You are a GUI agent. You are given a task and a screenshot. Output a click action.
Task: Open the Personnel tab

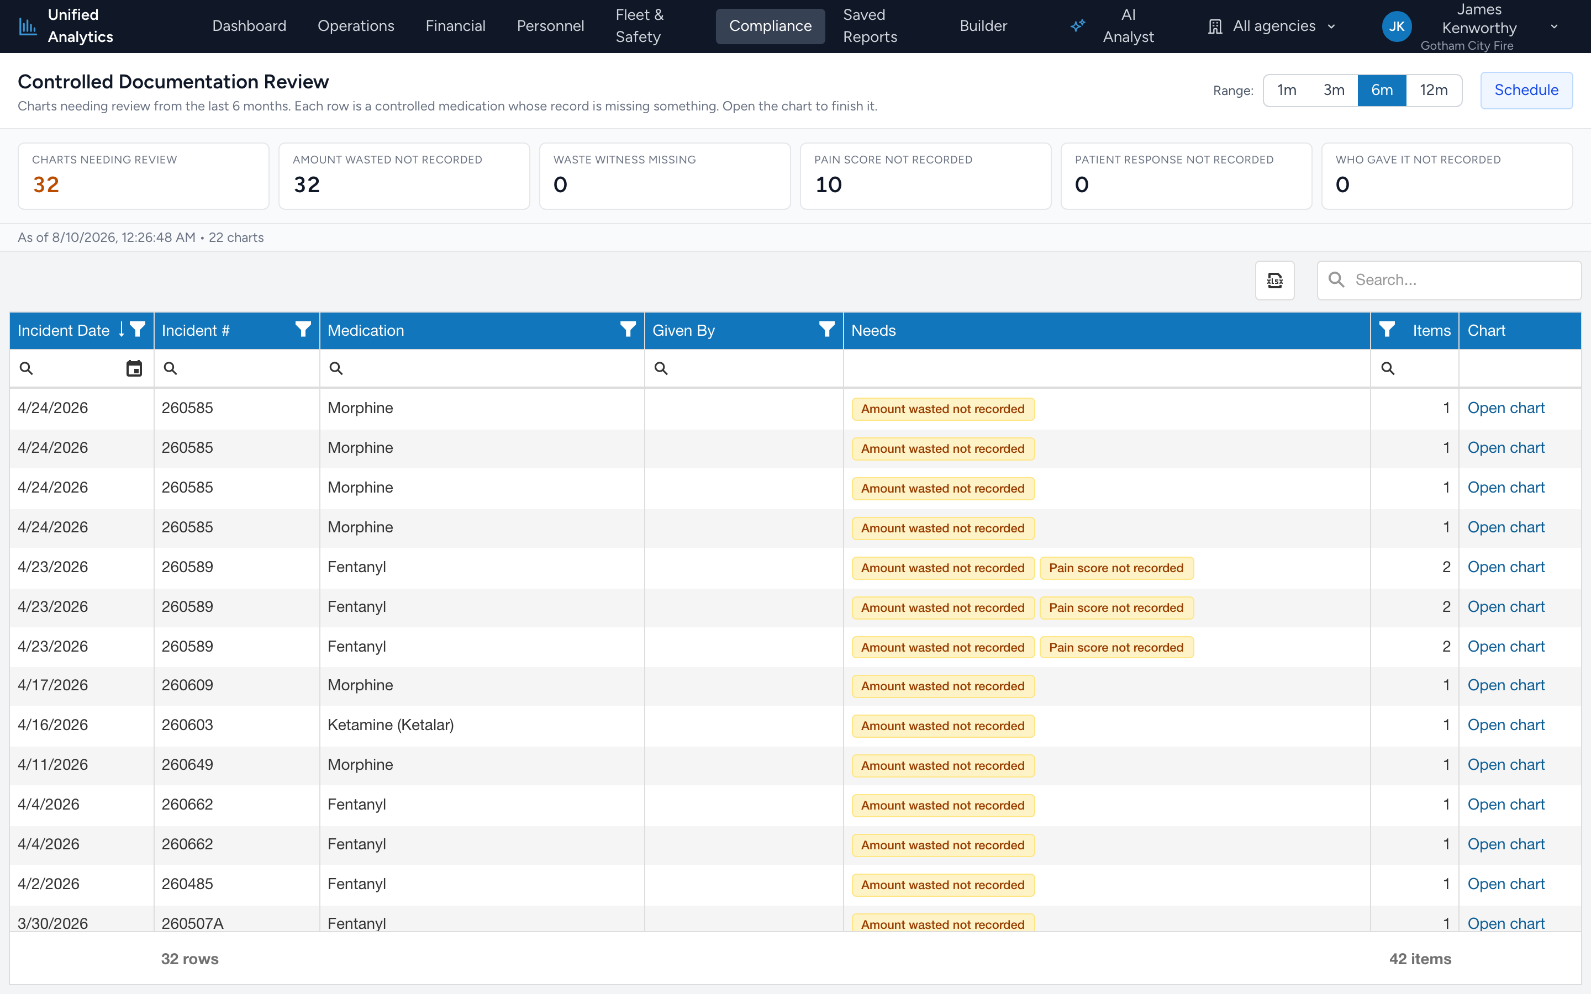tap(550, 27)
